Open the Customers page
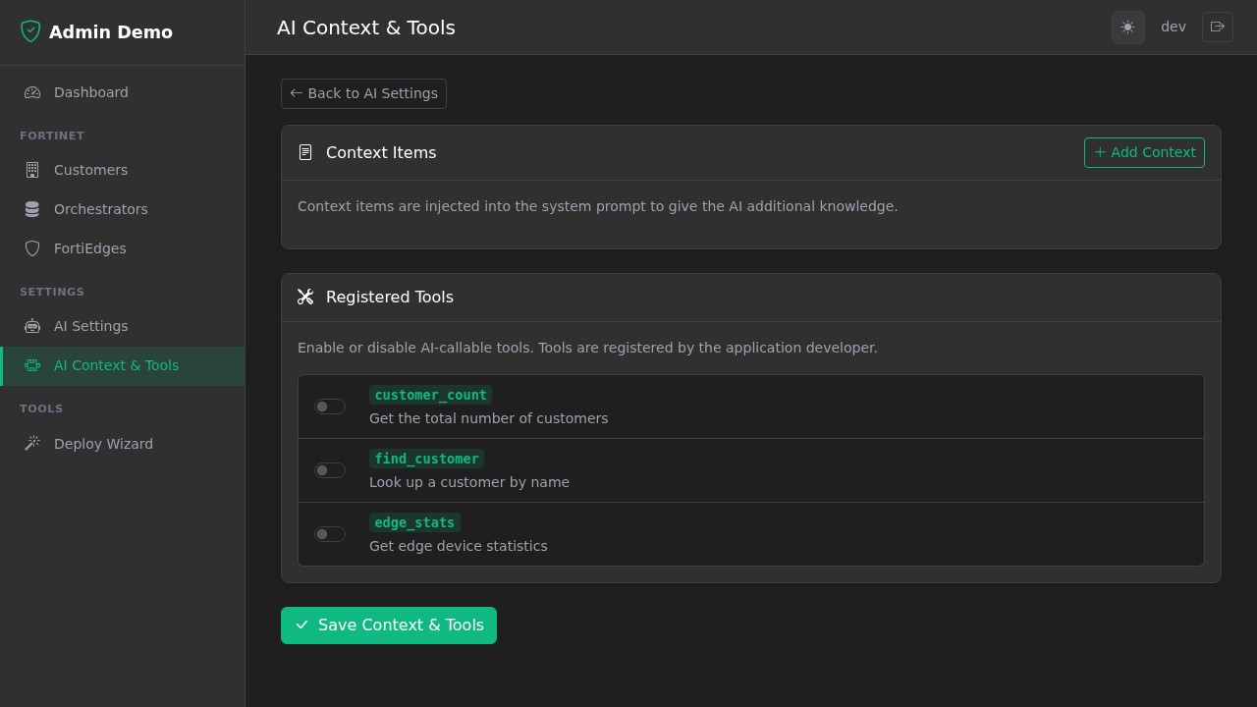 (x=122, y=170)
